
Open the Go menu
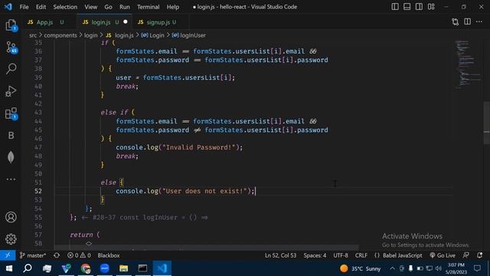tap(108, 7)
